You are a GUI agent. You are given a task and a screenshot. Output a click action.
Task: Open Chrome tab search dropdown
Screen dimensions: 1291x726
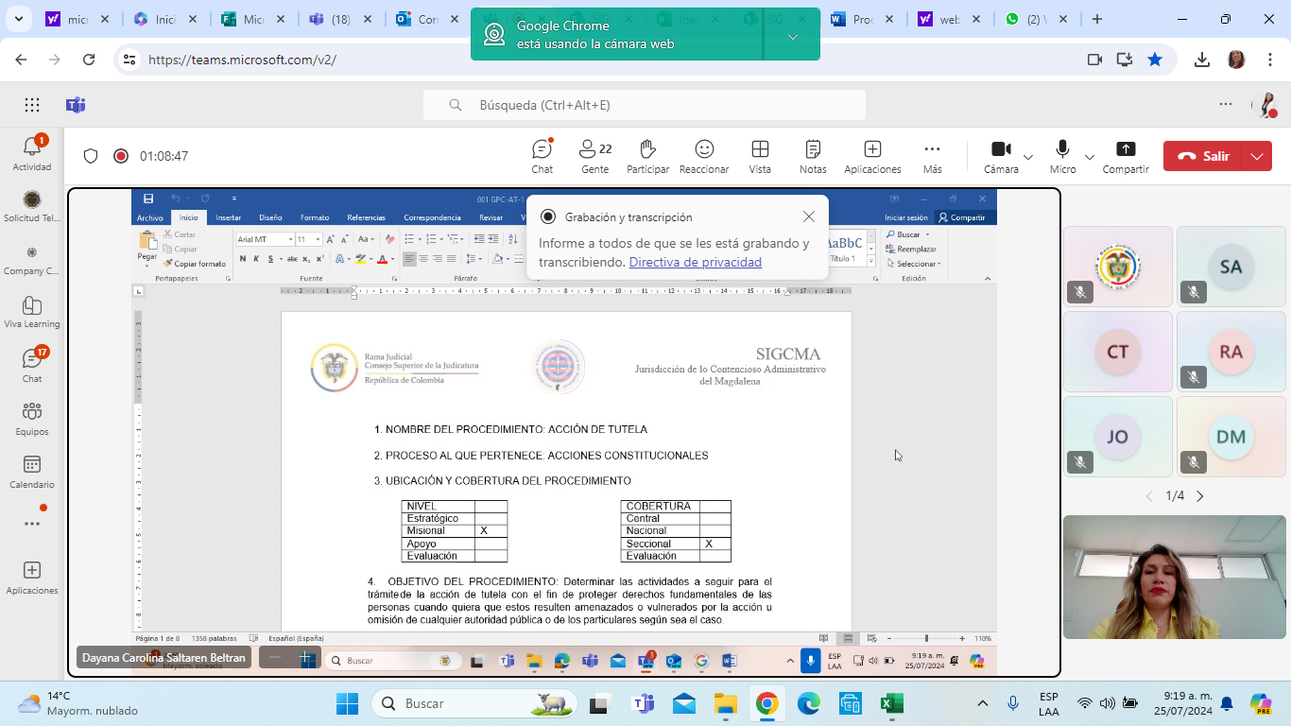[x=21, y=19]
